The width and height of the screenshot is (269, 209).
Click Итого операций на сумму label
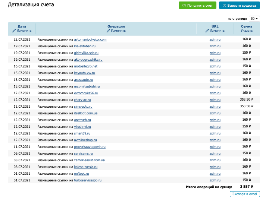tap(209, 187)
